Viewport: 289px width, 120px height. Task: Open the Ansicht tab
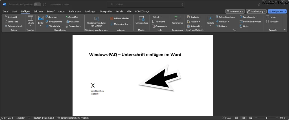(119, 11)
